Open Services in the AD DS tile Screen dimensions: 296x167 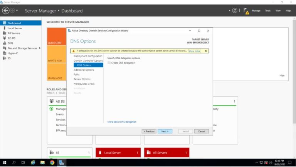61,120
